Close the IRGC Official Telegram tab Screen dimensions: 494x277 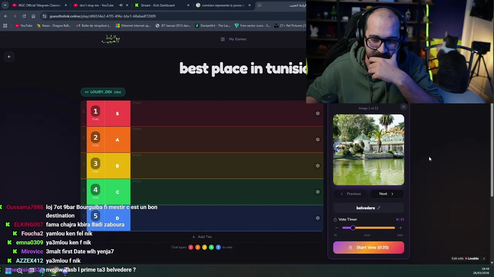pyautogui.click(x=66, y=5)
